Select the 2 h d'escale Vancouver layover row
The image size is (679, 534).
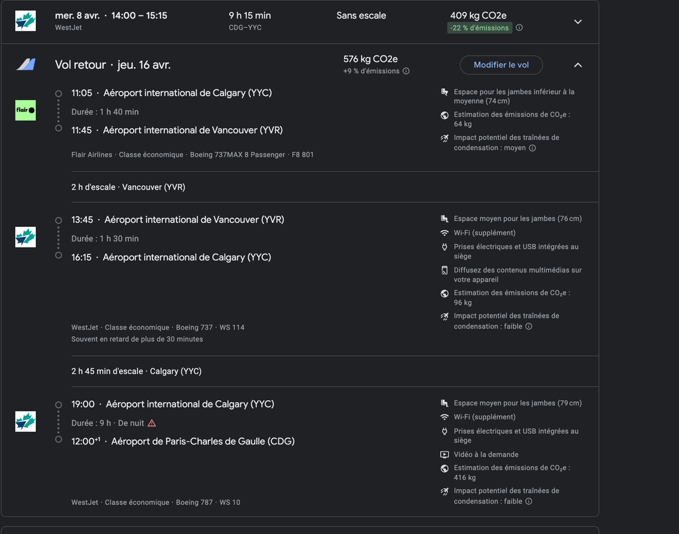point(129,187)
